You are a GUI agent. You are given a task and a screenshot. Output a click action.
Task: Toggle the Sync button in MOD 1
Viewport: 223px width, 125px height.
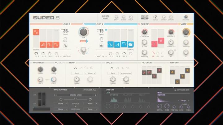point(77,73)
